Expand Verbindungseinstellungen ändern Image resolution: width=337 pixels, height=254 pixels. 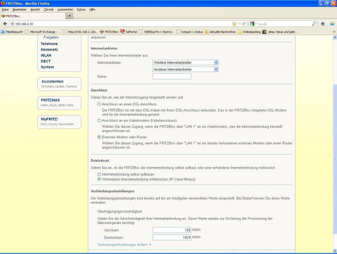coord(124,244)
